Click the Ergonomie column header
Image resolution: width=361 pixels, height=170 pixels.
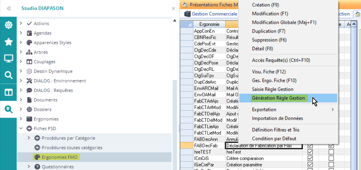point(209,24)
